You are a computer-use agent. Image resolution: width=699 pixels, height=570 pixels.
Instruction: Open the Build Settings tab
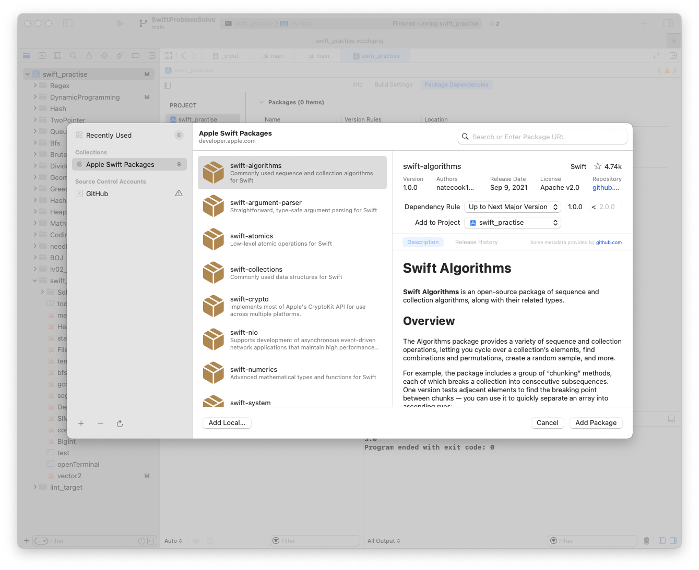point(393,84)
